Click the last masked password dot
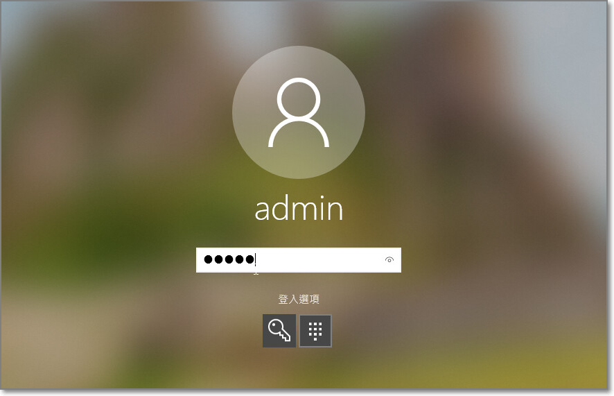The width and height of the screenshot is (614, 396). click(x=249, y=259)
